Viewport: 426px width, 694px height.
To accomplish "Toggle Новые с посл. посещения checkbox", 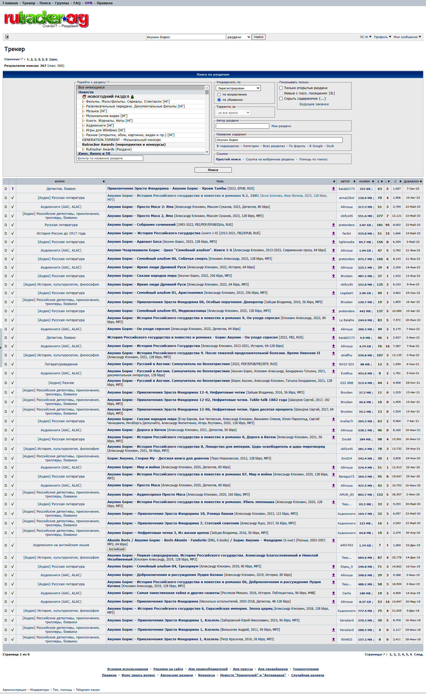I will point(281,93).
